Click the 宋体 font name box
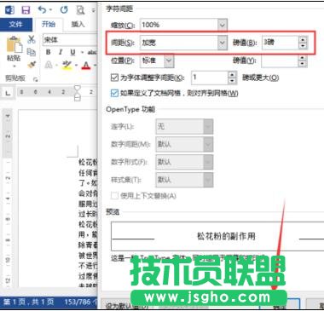The image size is (324, 311). coord(70,40)
